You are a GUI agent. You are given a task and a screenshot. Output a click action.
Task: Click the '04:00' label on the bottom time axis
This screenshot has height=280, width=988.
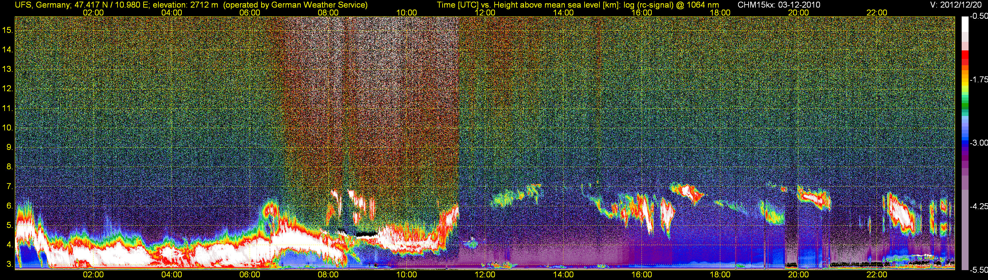tap(172, 275)
